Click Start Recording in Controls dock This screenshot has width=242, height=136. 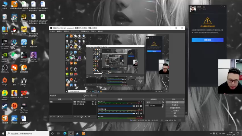(x=175, y=105)
